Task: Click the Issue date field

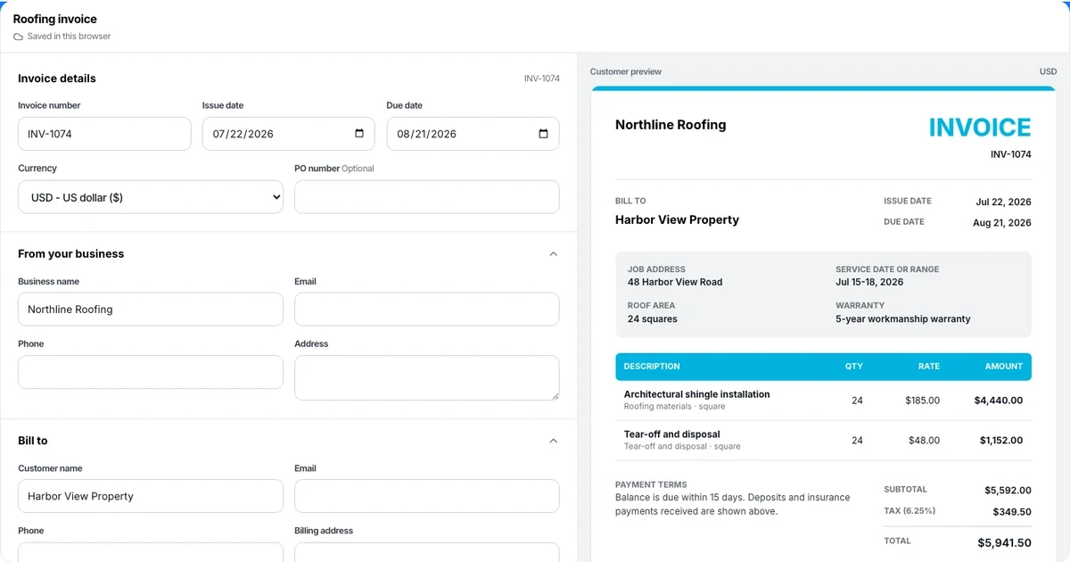Action: 289,134
